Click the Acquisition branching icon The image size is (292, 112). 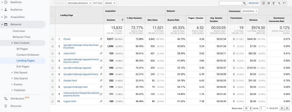(x=6, y=17)
